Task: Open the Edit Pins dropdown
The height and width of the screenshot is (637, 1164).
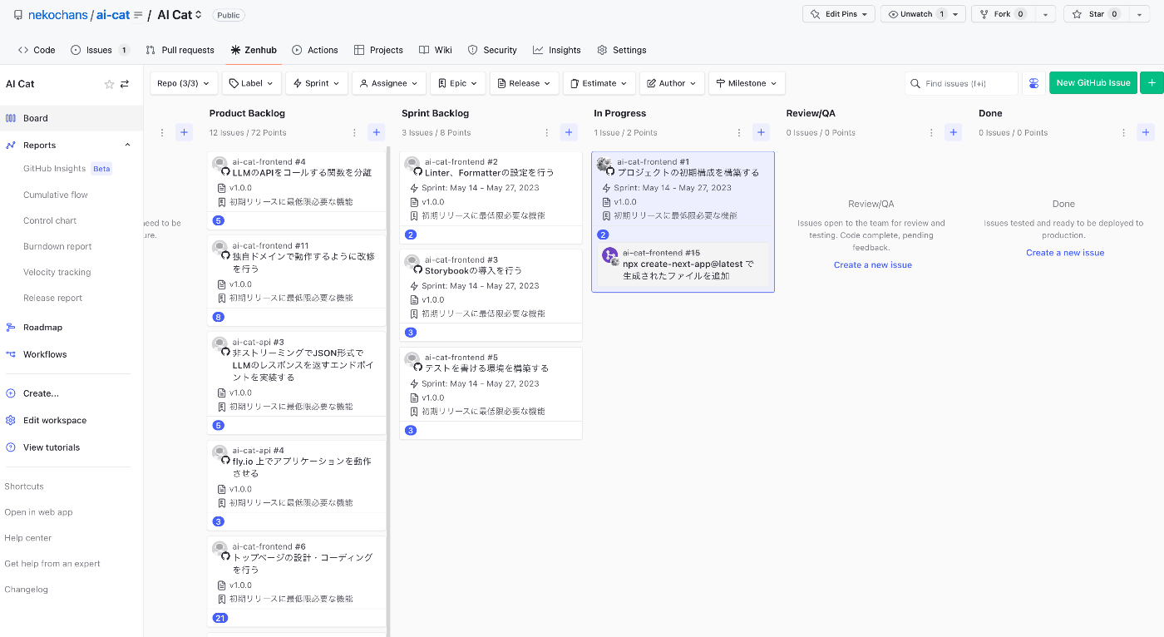Action: tap(838, 14)
